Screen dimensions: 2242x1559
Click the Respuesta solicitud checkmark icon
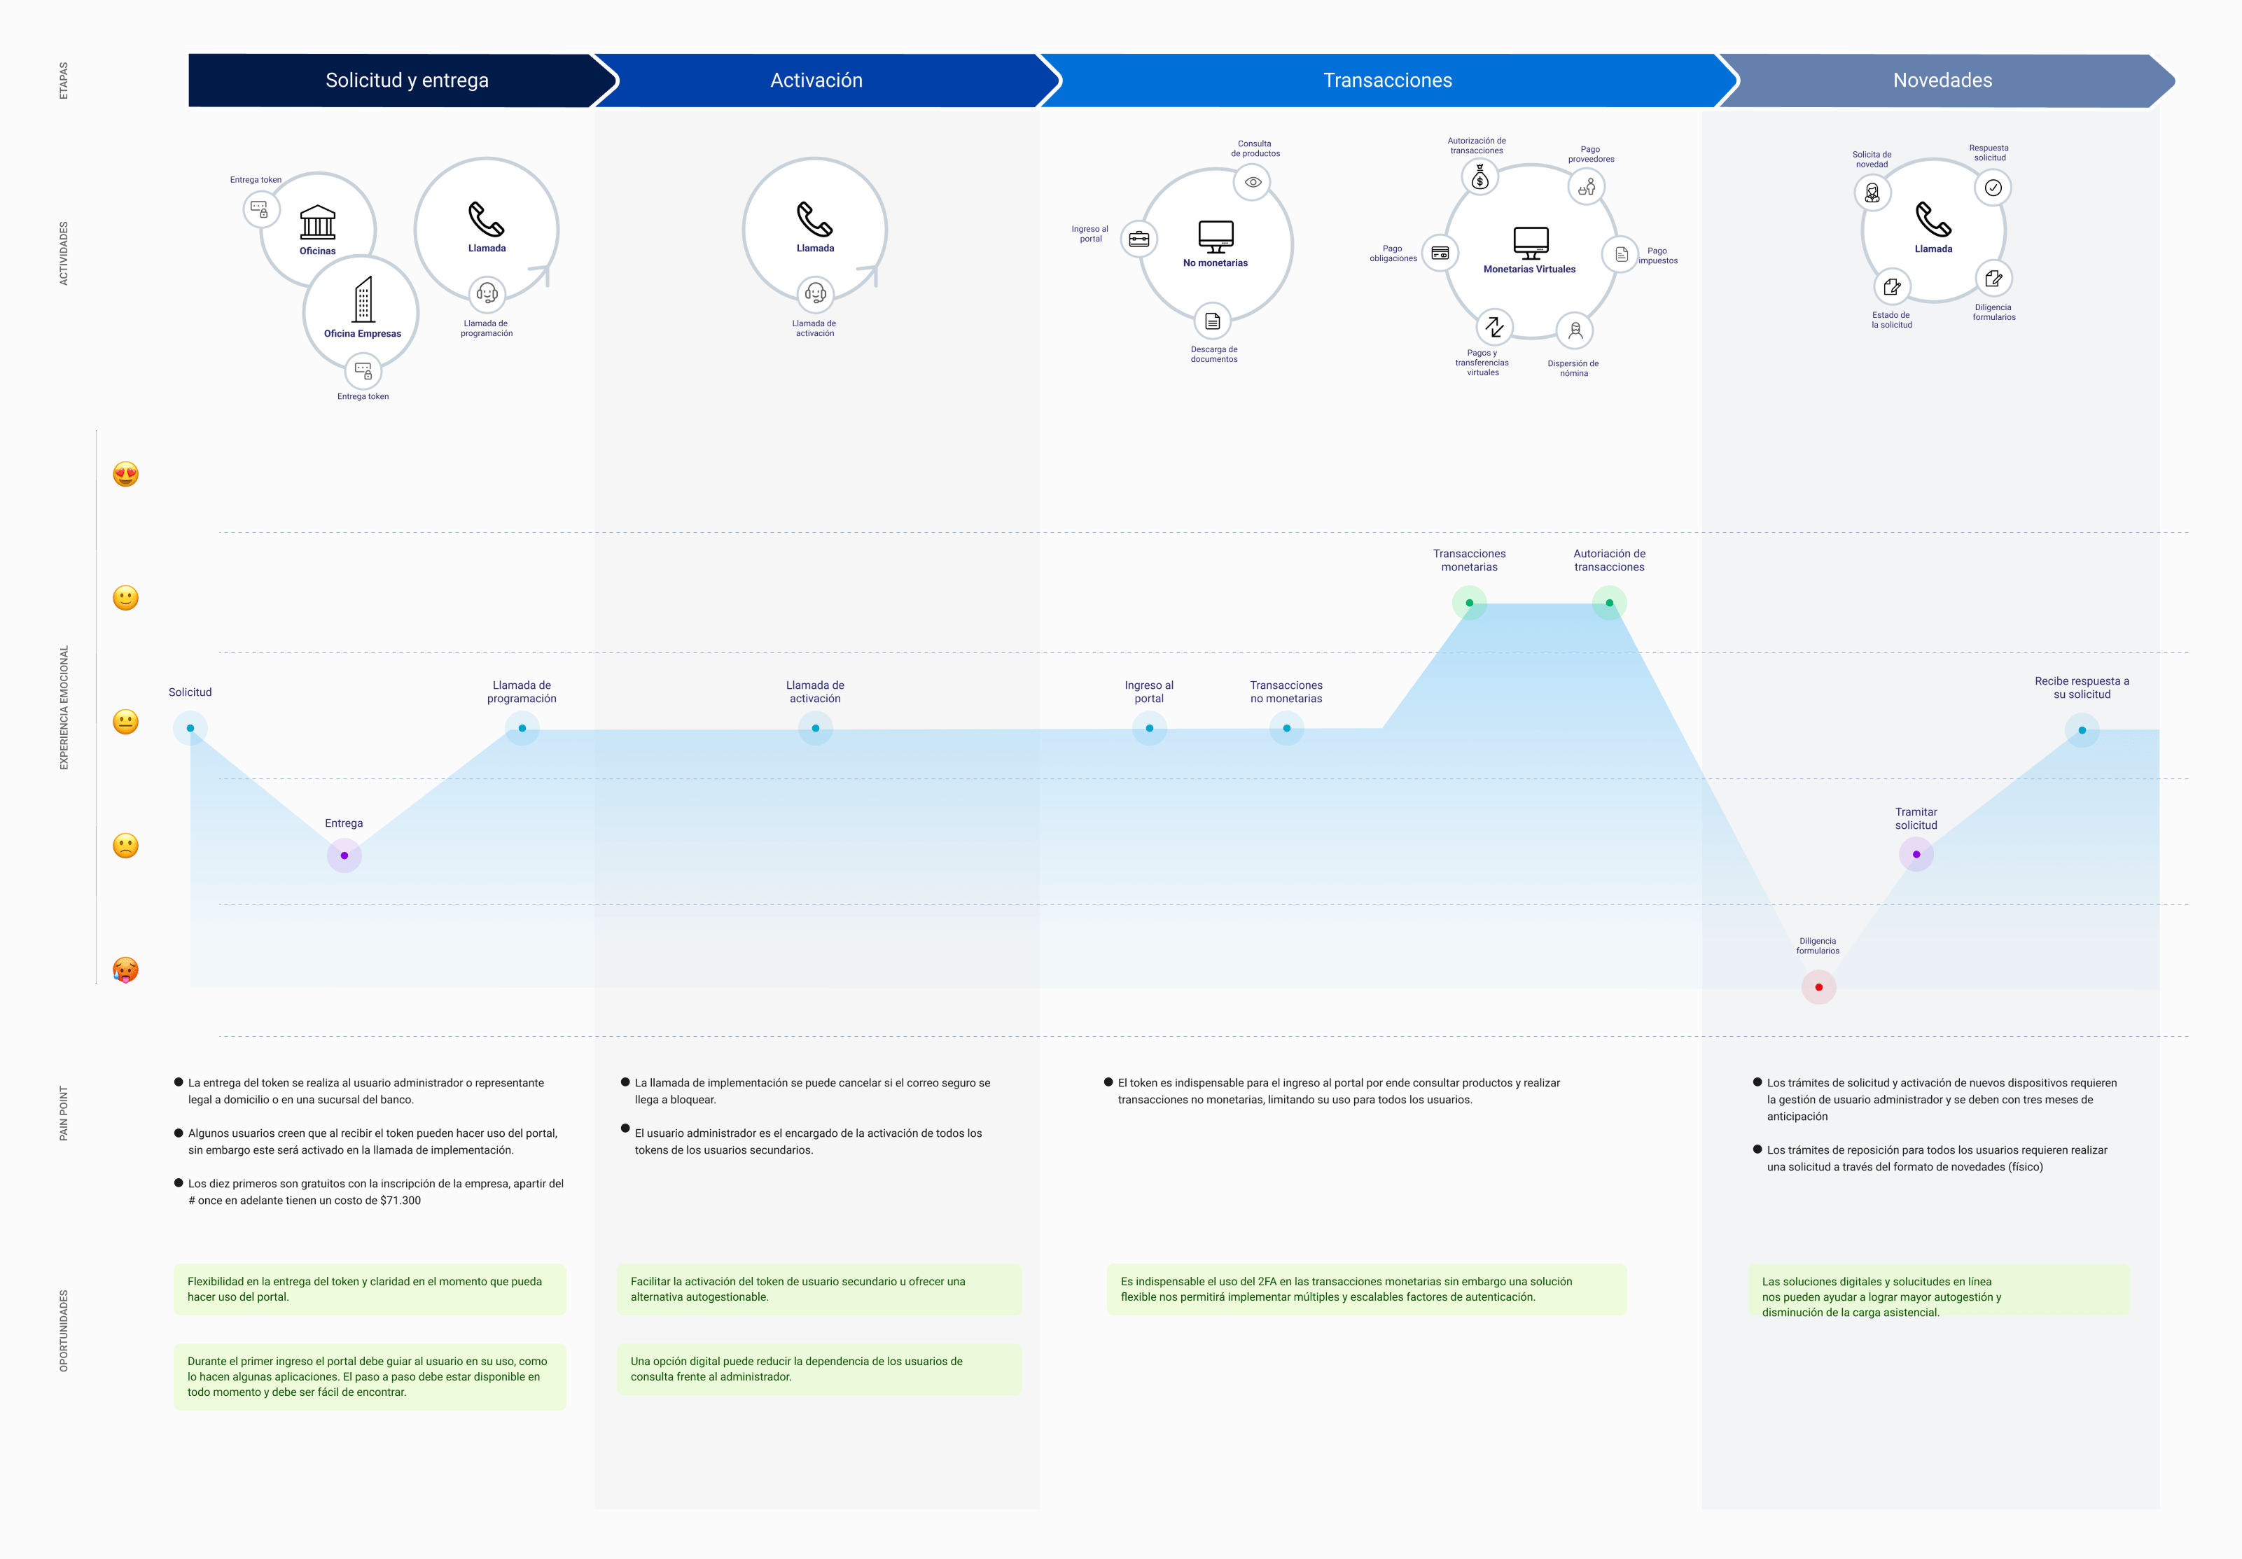click(x=1993, y=188)
